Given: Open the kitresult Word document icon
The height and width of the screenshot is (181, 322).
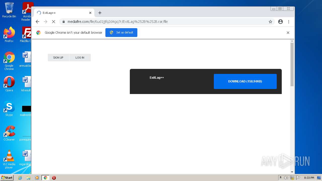Looking at the screenshot, I should click(x=26, y=84).
